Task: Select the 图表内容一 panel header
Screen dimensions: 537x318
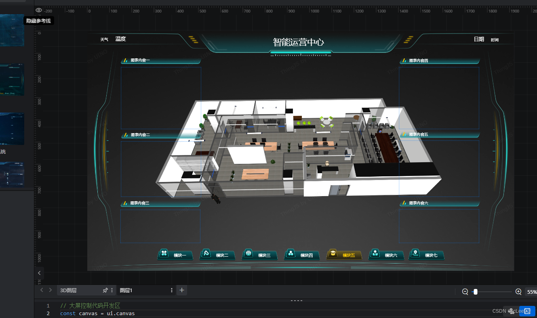Action: point(161,61)
